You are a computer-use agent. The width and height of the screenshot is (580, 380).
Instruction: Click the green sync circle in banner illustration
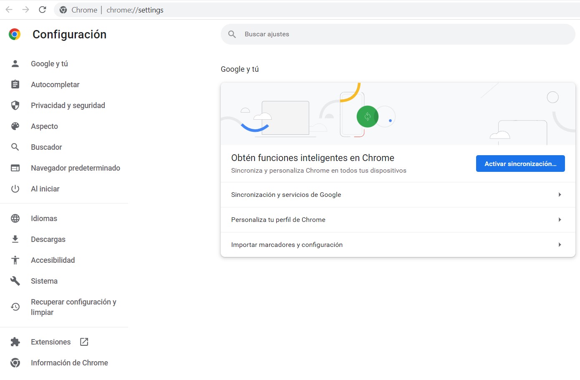[368, 116]
